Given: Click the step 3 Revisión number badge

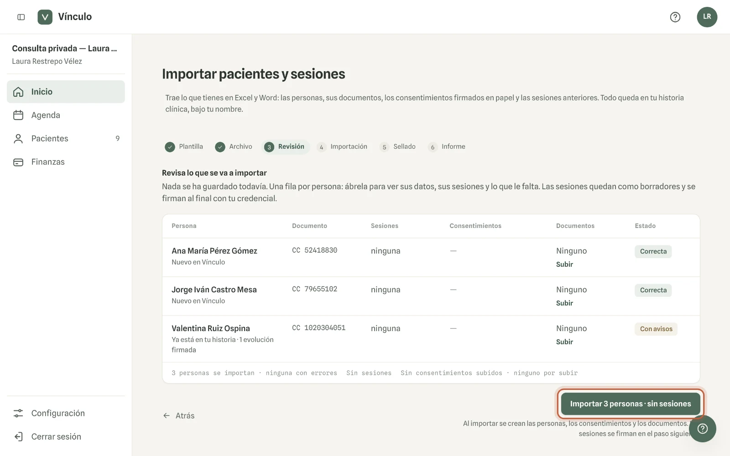Looking at the screenshot, I should pyautogui.click(x=269, y=147).
